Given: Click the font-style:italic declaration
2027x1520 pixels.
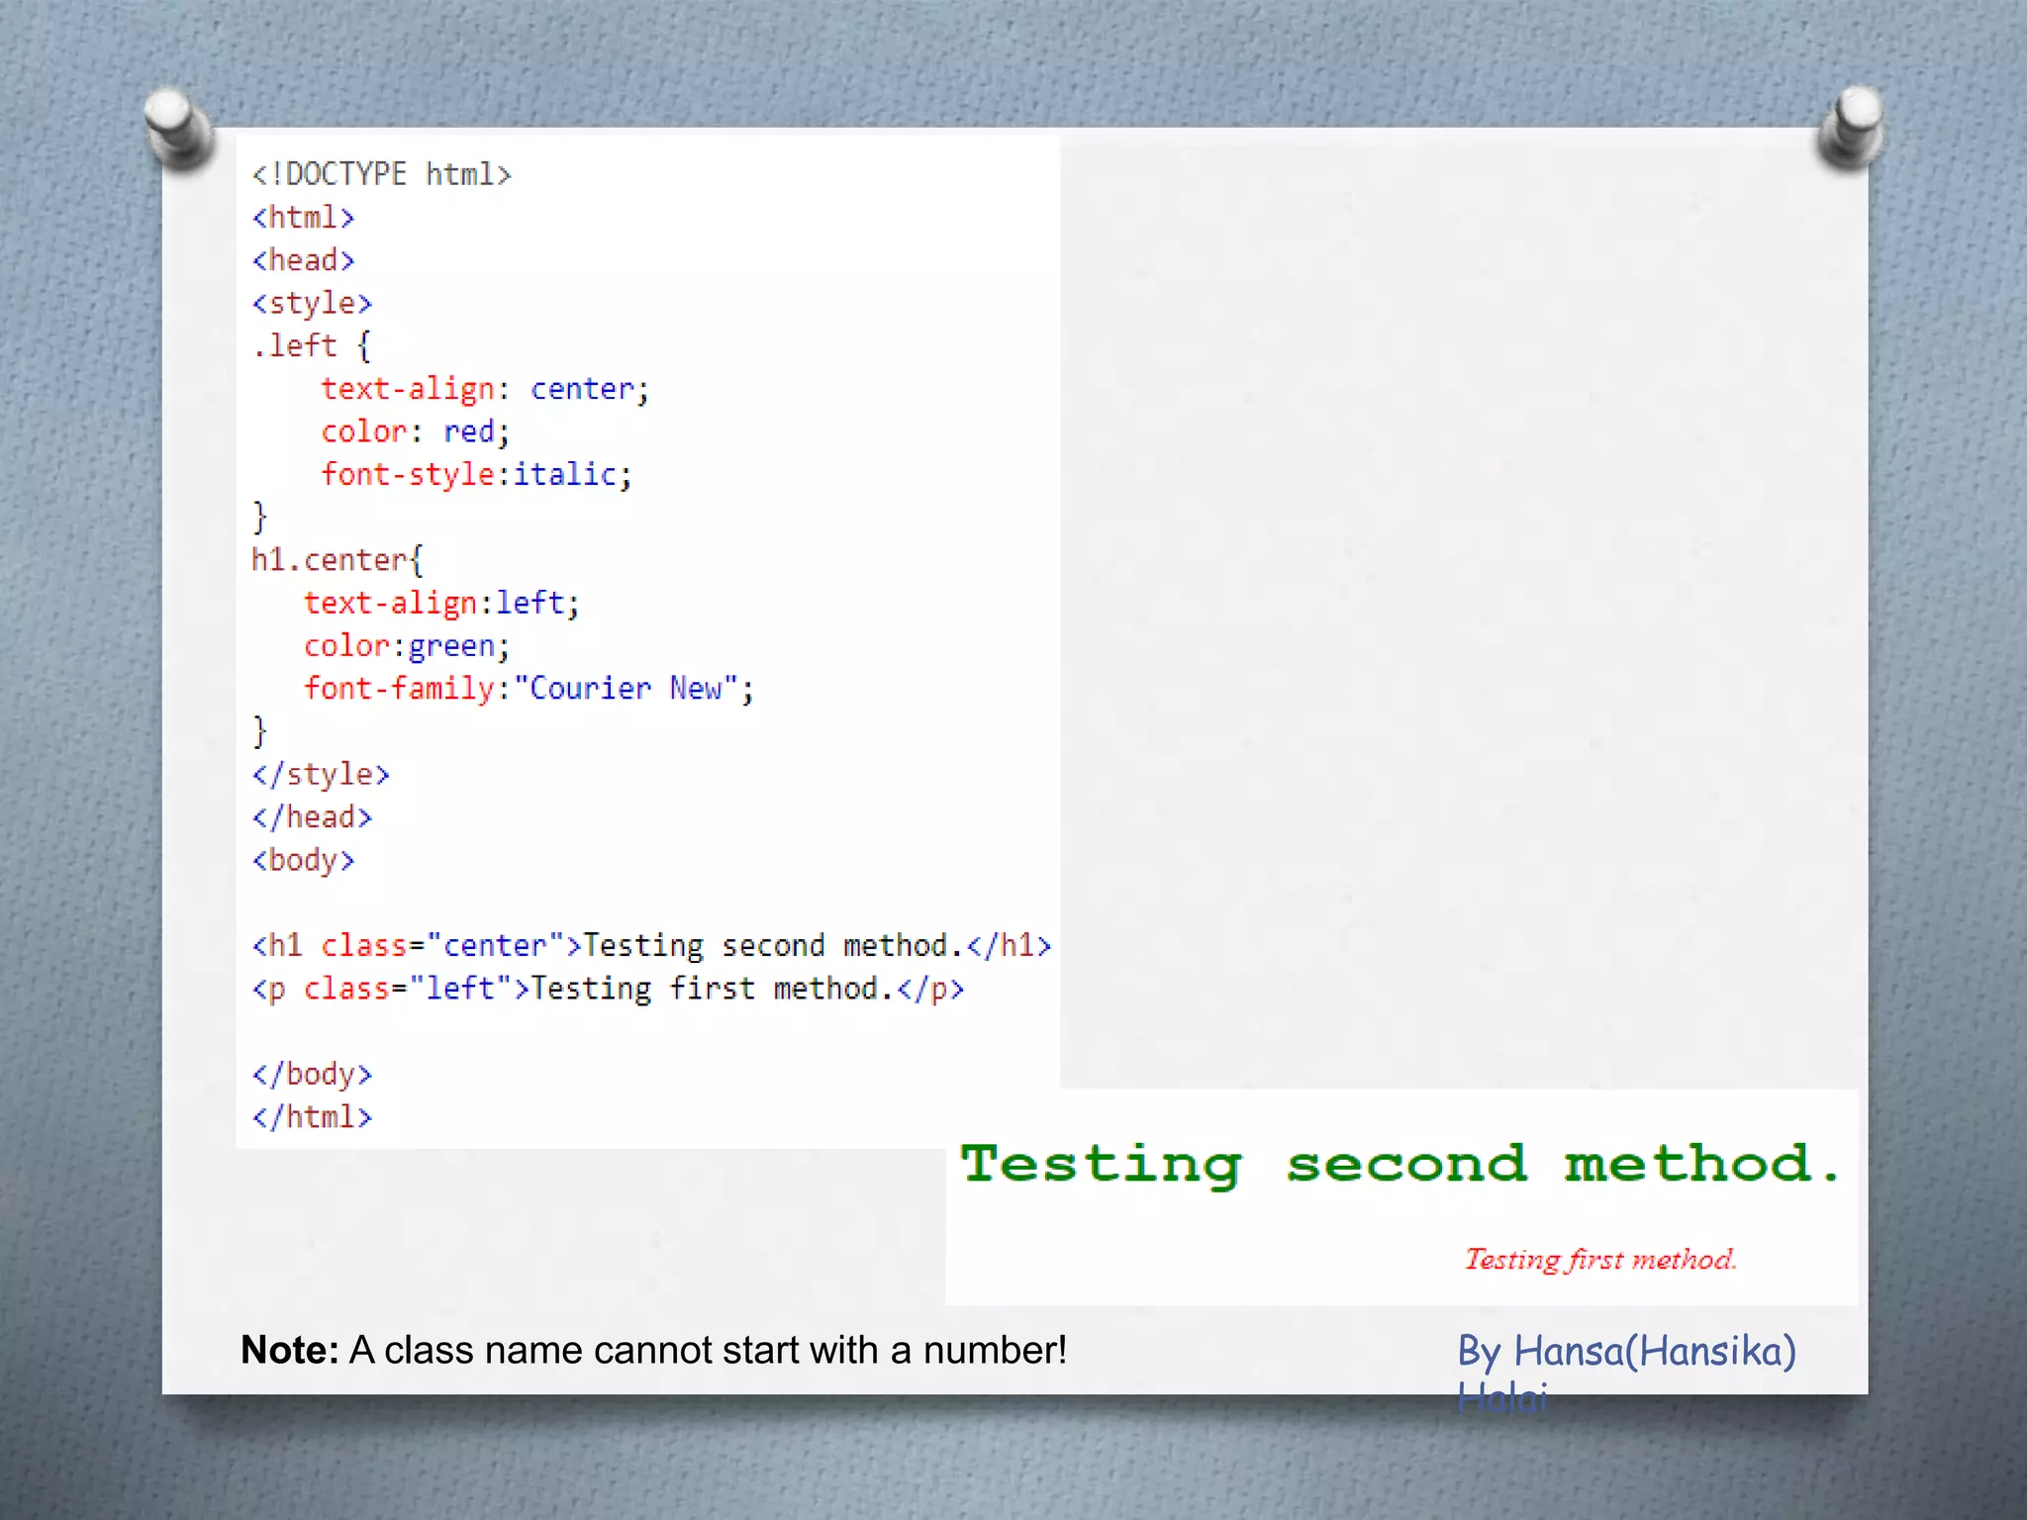Looking at the screenshot, I should pos(476,475).
